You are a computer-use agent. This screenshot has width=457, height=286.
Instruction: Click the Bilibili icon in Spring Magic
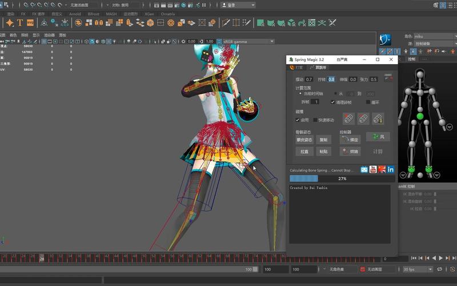coord(364,169)
